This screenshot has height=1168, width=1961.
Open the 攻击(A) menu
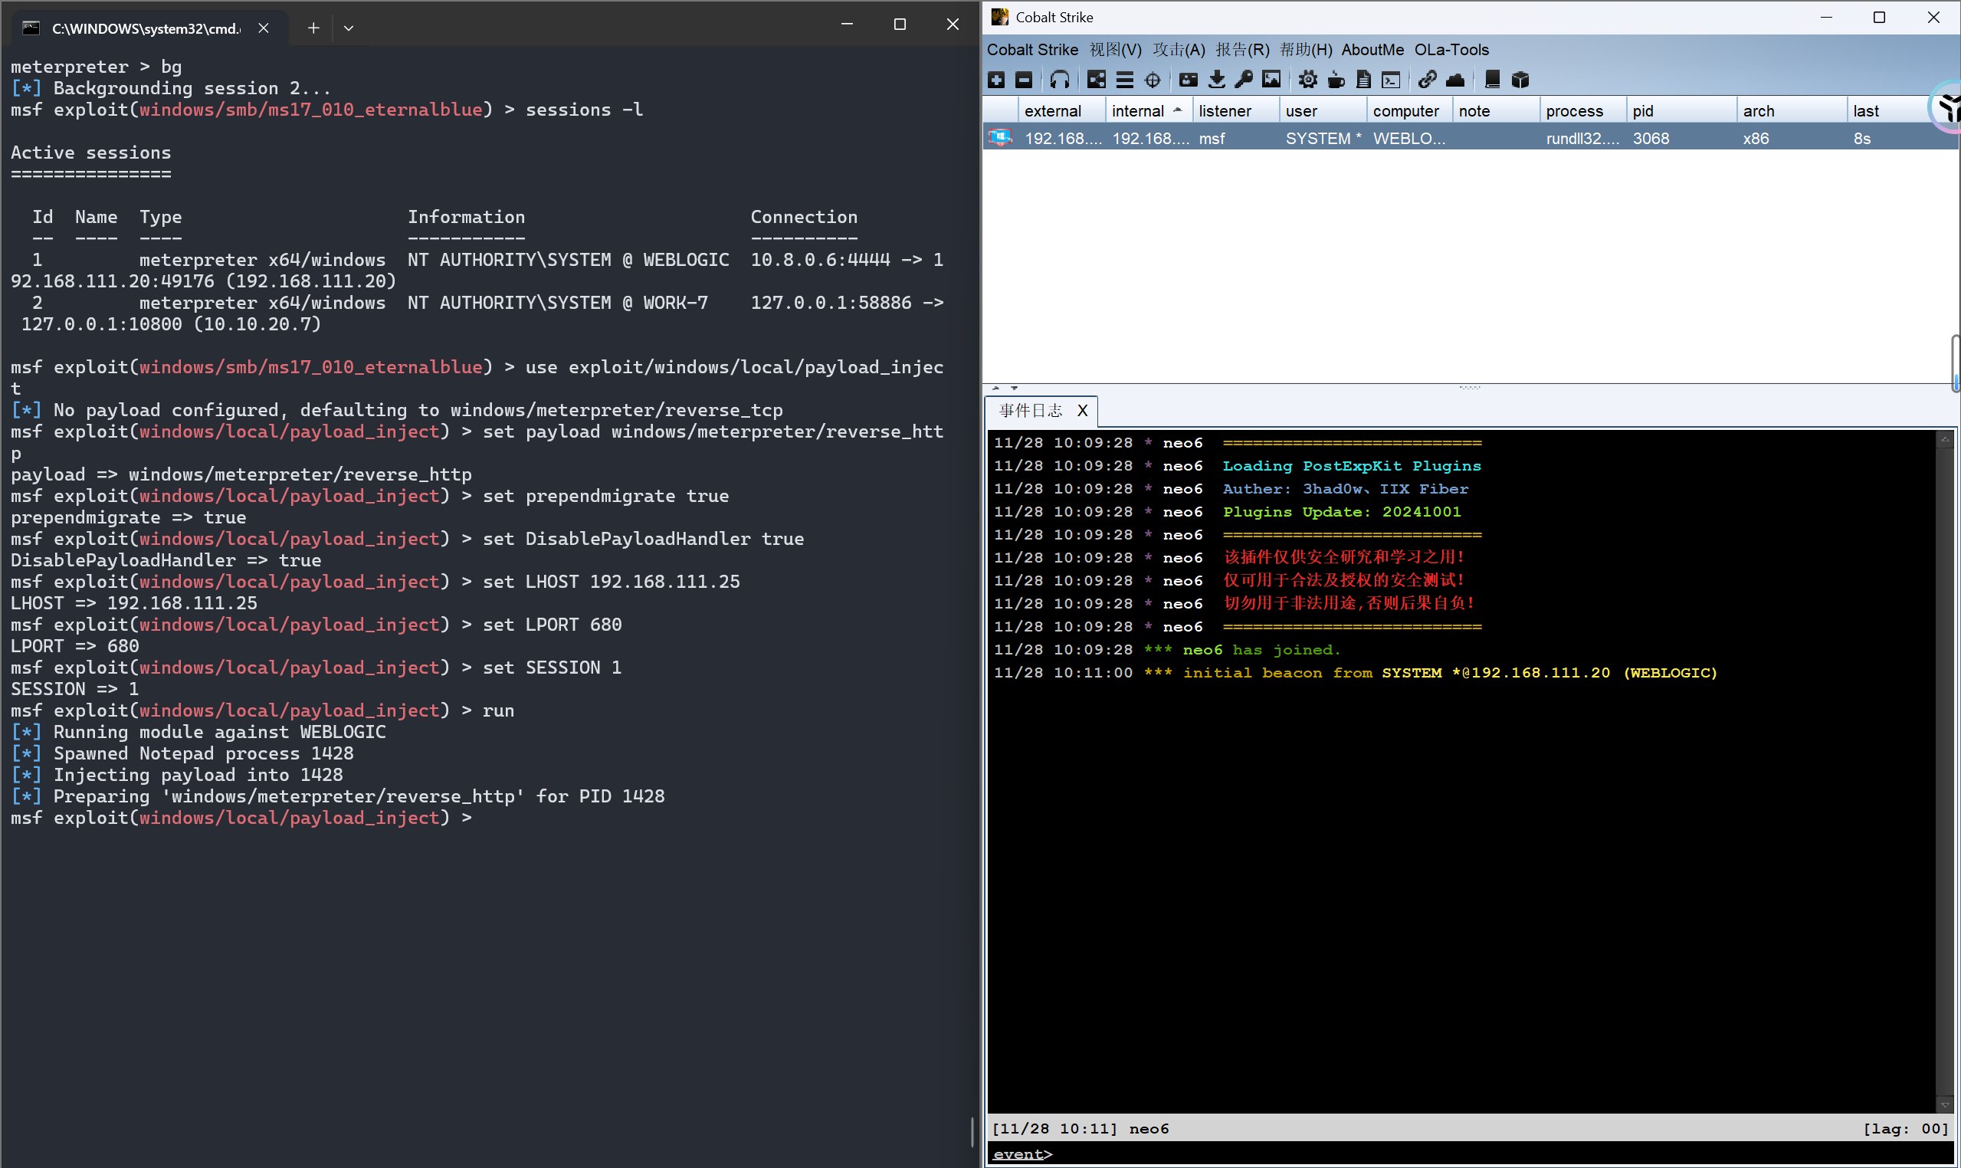pyautogui.click(x=1178, y=50)
